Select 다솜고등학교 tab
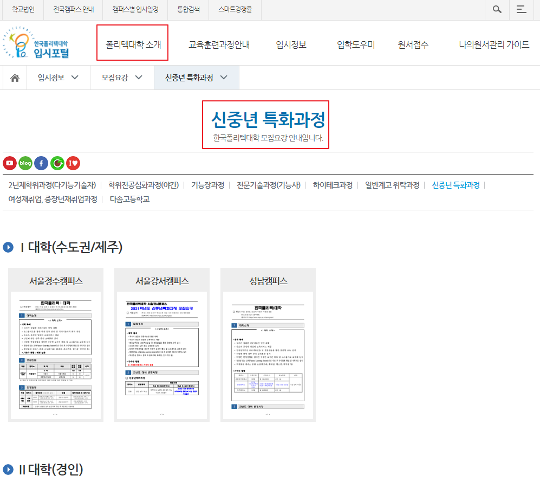This screenshot has height=482, width=540. click(x=129, y=199)
